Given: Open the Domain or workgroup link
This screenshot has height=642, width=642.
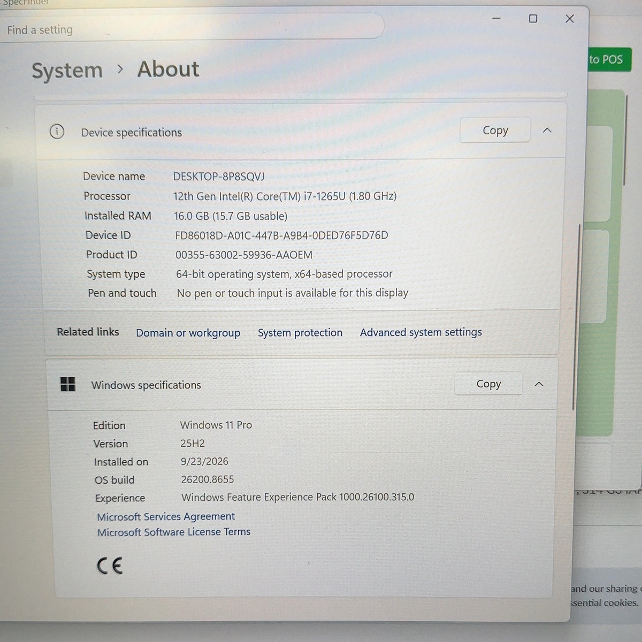Looking at the screenshot, I should click(x=188, y=333).
